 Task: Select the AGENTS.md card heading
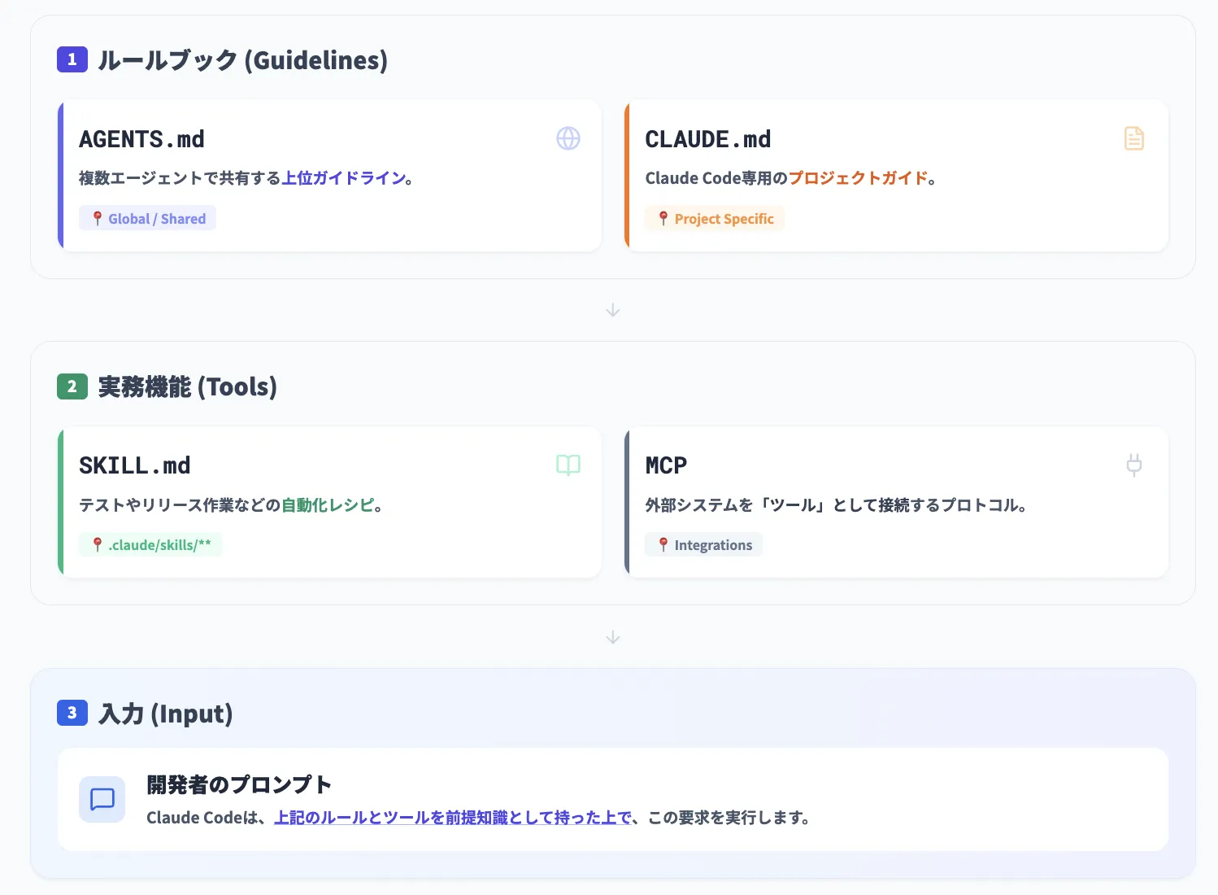tap(141, 139)
